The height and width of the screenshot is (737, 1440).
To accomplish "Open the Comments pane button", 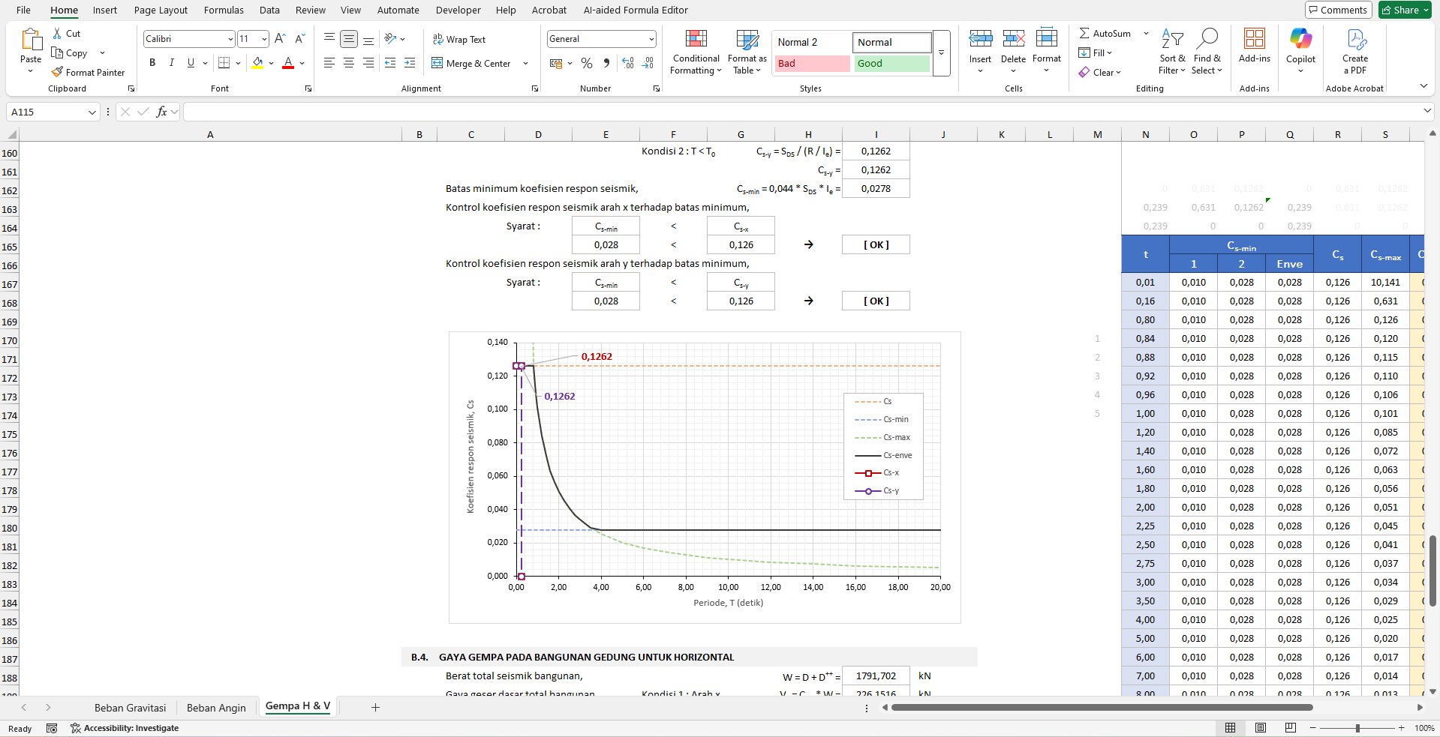I will (x=1338, y=10).
